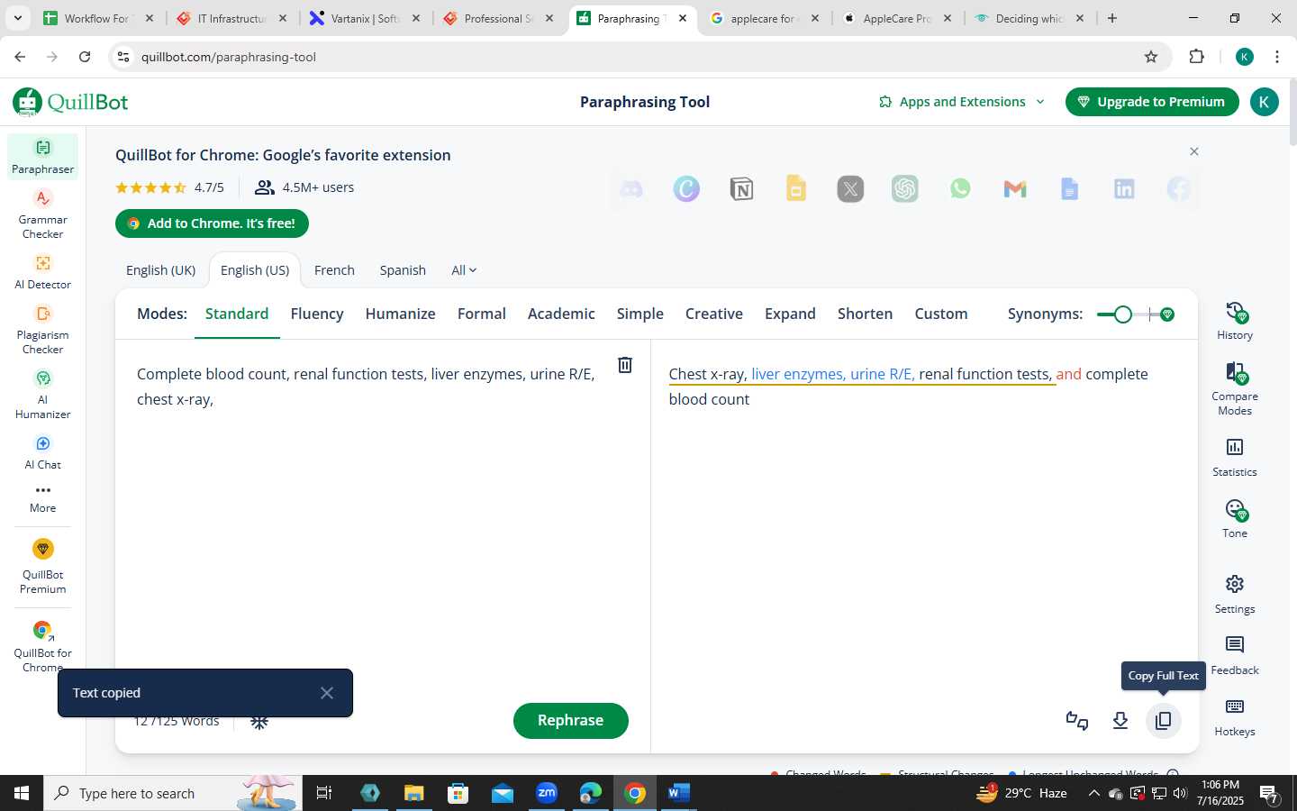
Task: Delete input text with trash icon
Action: 624,365
